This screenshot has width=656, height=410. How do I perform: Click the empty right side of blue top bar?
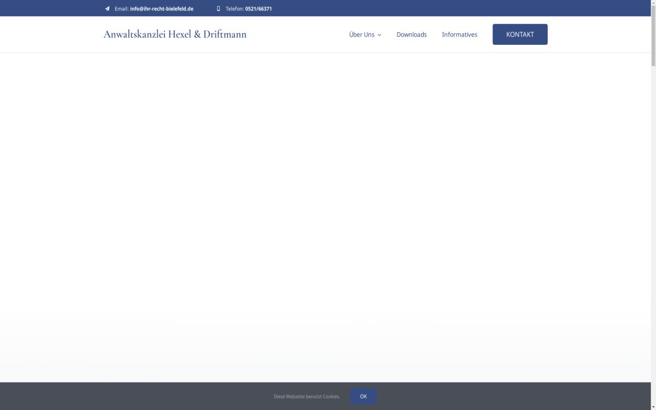point(465,8)
